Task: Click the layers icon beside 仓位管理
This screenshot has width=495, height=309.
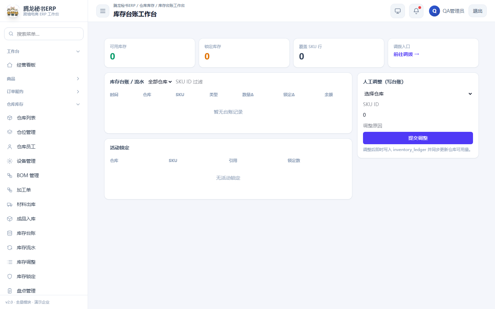Action: point(10,132)
